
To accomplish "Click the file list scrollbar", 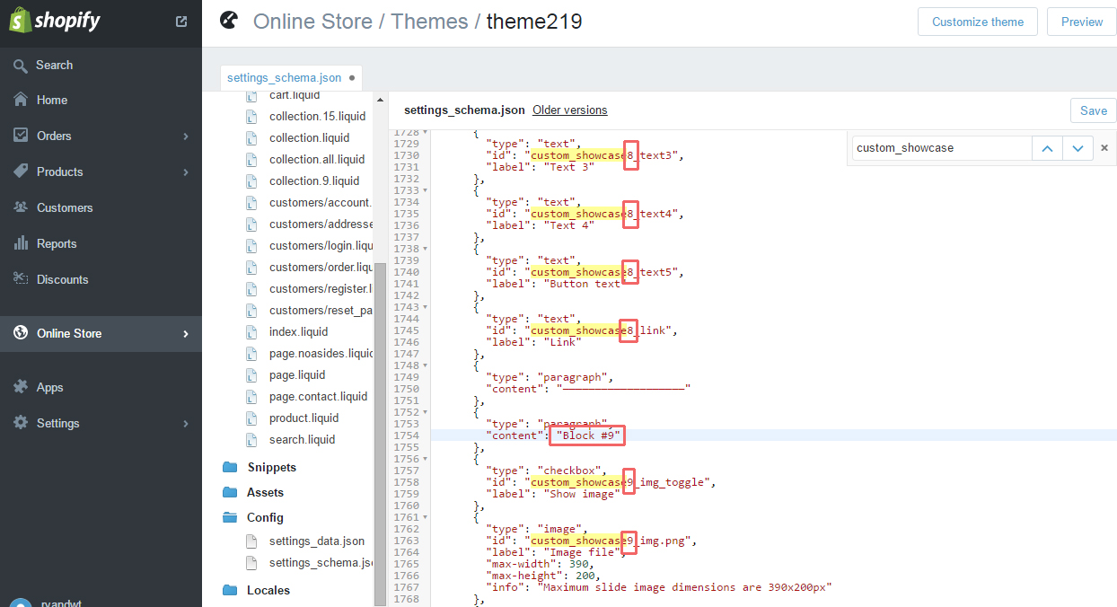I will coord(380,434).
